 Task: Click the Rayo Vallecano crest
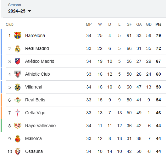[x=18, y=126]
